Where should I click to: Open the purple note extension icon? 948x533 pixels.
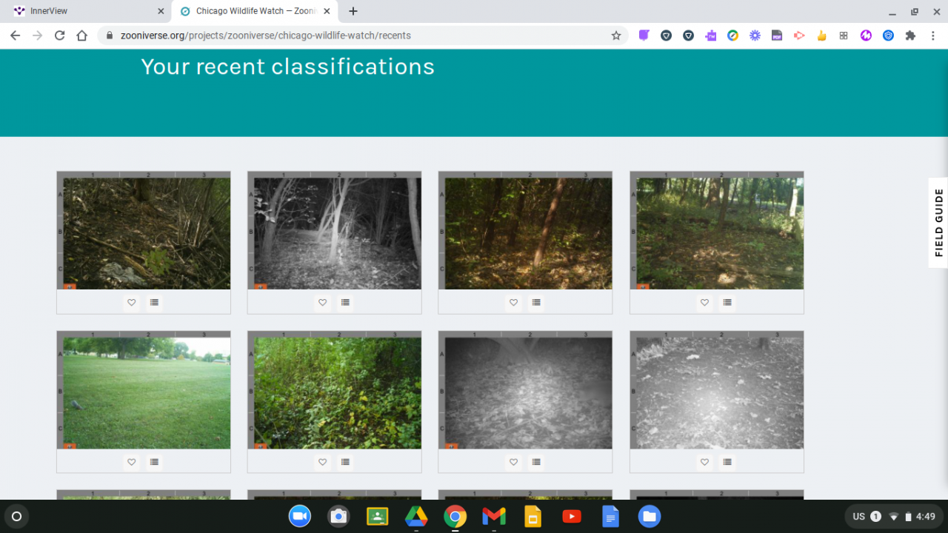(644, 36)
